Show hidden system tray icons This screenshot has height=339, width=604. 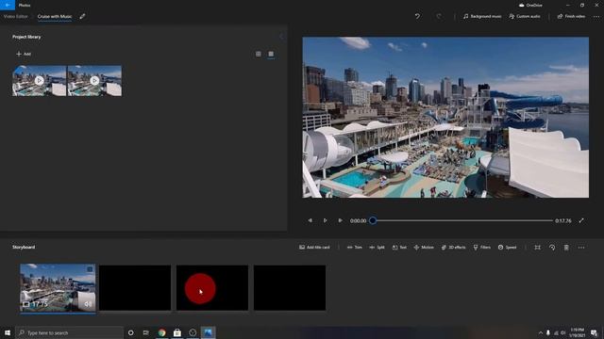(541, 332)
